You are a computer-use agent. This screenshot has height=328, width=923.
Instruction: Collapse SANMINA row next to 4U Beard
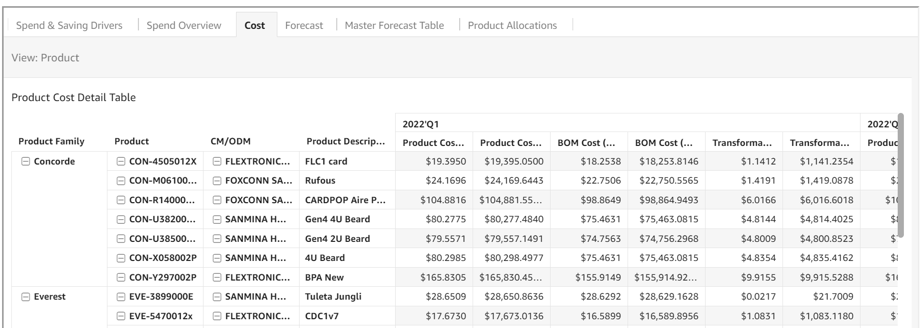tap(217, 258)
